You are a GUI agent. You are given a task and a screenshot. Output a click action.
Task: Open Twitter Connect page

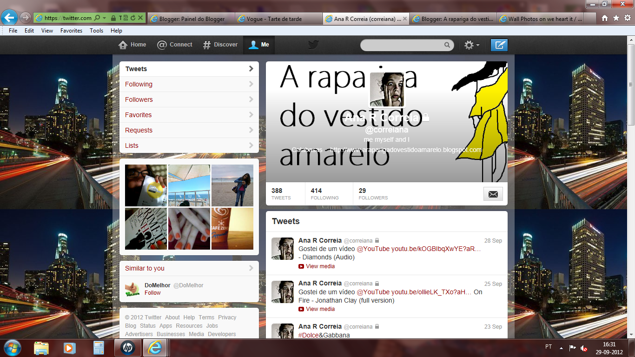coord(175,45)
